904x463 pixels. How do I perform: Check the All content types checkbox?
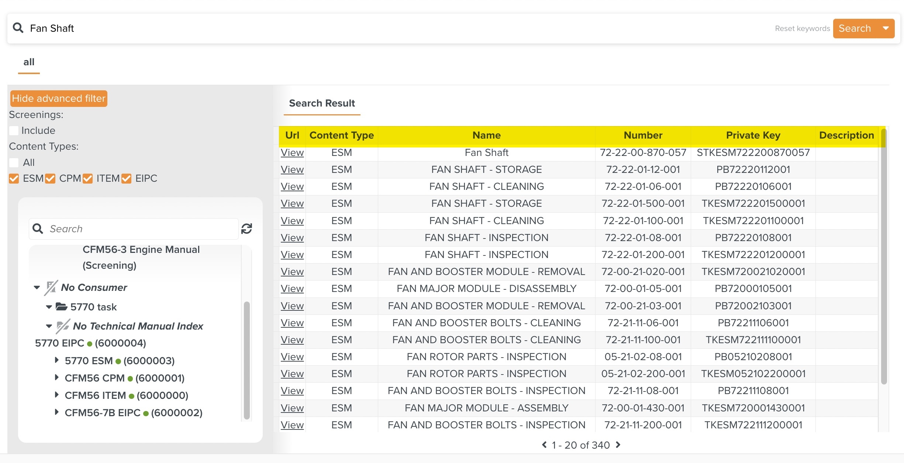(x=14, y=163)
